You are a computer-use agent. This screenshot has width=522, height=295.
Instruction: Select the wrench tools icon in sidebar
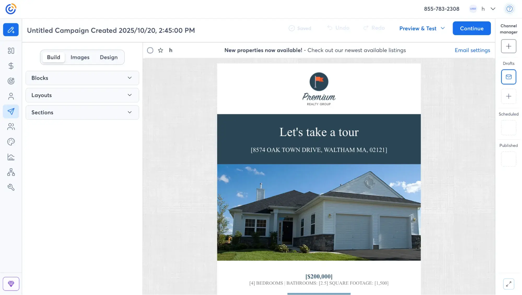click(x=11, y=187)
